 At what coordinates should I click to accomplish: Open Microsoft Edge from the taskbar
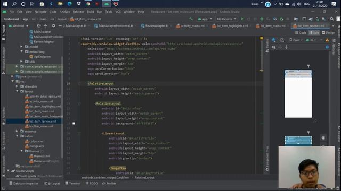[70, 4]
